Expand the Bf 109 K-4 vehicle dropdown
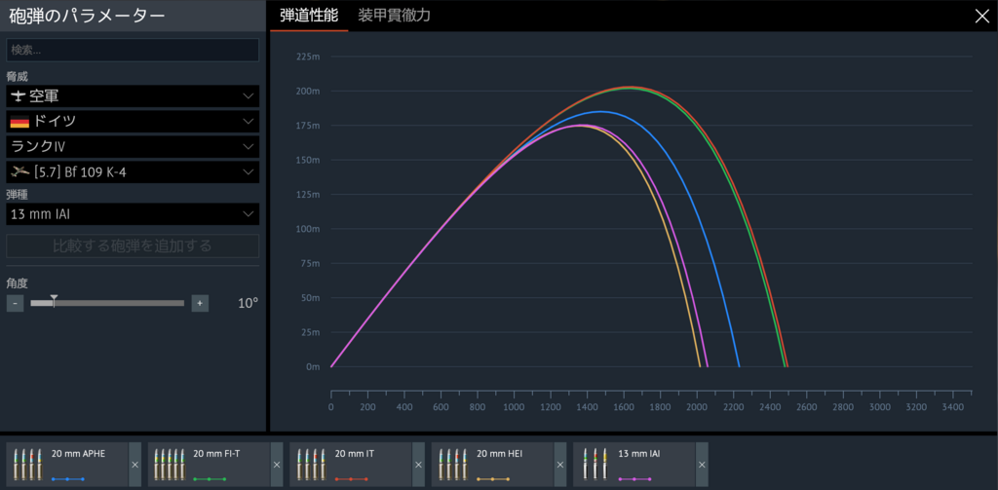Screen dimensions: 998x490 (x=133, y=172)
